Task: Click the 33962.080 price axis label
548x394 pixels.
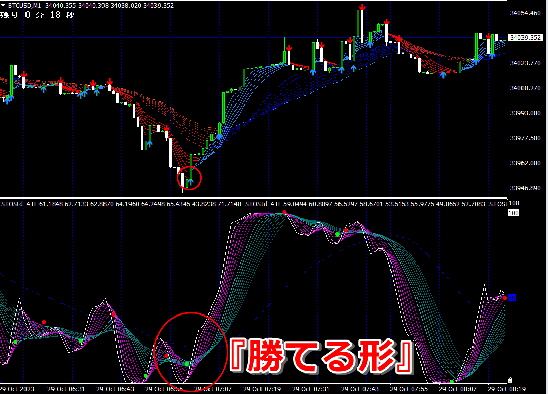Action: coord(525,163)
